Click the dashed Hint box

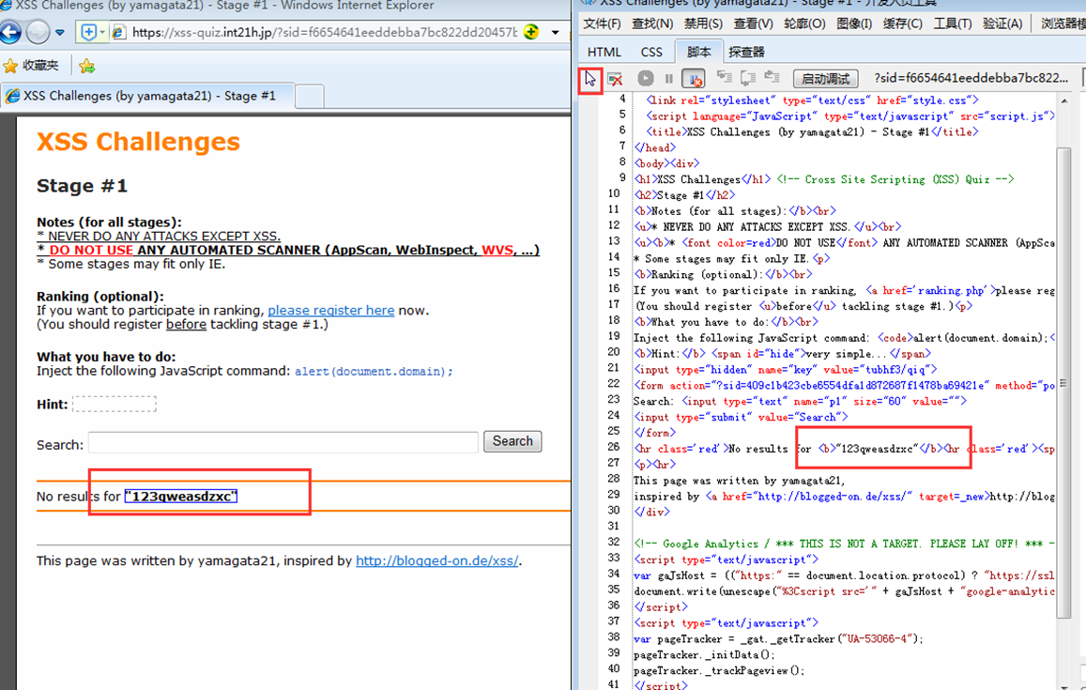[x=115, y=404]
